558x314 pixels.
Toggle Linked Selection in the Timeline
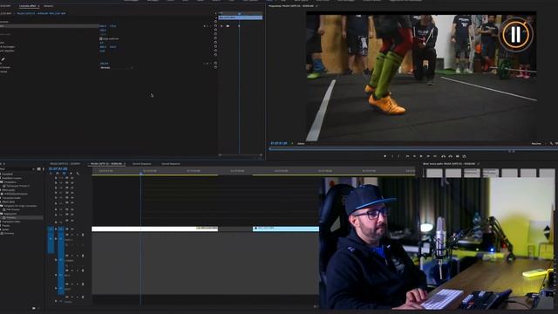64,173
